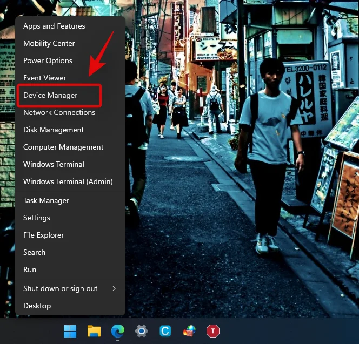Screen dimensions: 359x344
Task: Select Apps and Features
Action: coord(54,26)
